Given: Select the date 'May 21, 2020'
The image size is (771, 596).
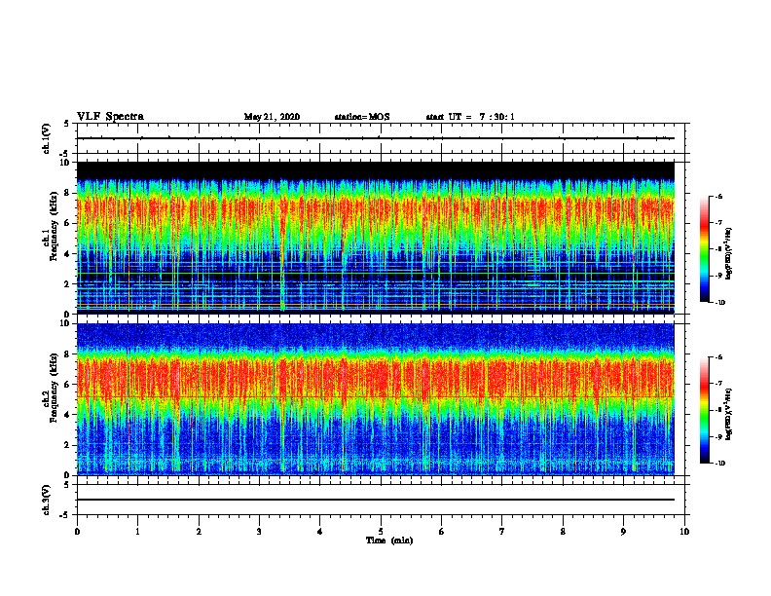Looking at the screenshot, I should pyautogui.click(x=272, y=117).
